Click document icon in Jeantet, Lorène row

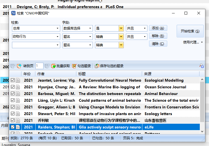pyautogui.click(x=18, y=80)
